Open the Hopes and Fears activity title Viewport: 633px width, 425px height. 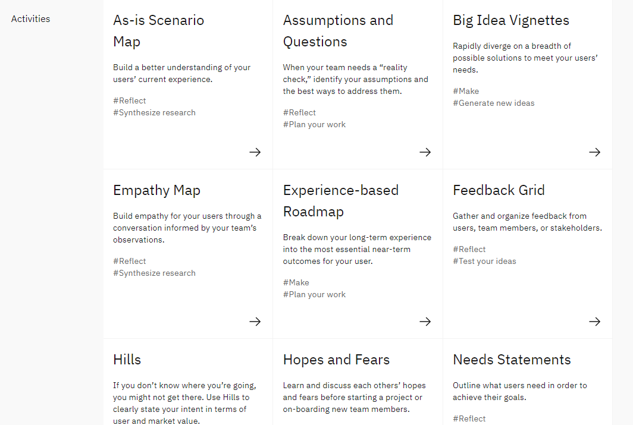[336, 360]
